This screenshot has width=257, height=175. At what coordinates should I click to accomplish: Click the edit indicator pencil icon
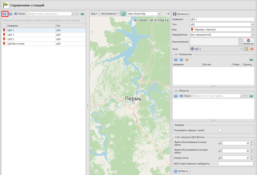(x=187, y=60)
